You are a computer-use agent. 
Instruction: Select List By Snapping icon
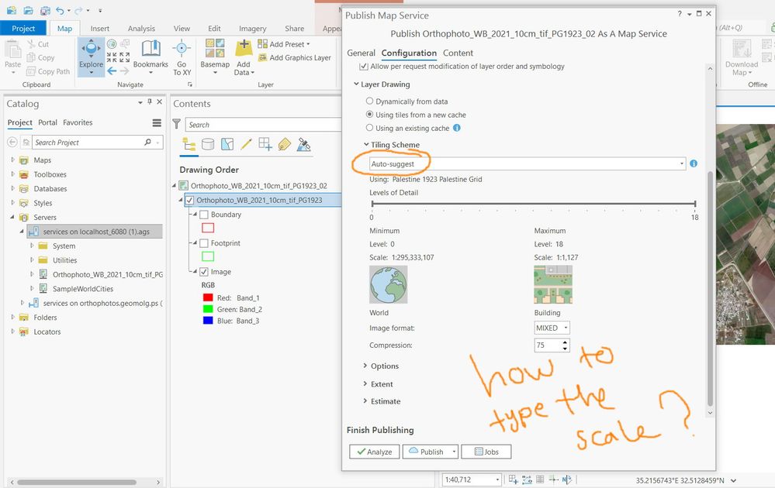[x=265, y=144]
